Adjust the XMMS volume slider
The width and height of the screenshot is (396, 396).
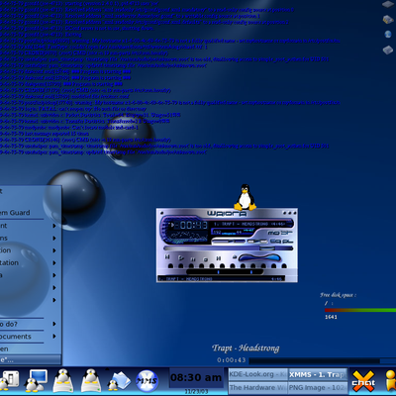(229, 242)
